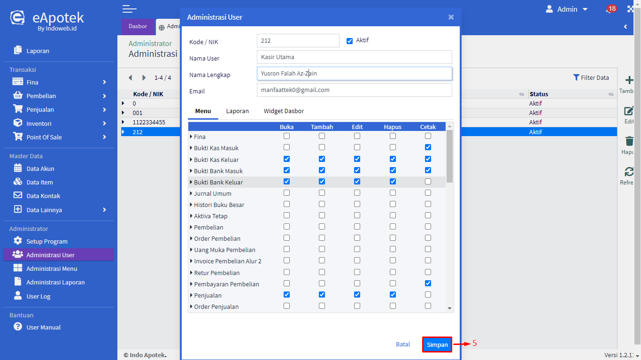Image resolution: width=641 pixels, height=360 pixels.
Task: Tick Cetak checkbox for Bukti Bank Keluar
Action: pos(428,182)
